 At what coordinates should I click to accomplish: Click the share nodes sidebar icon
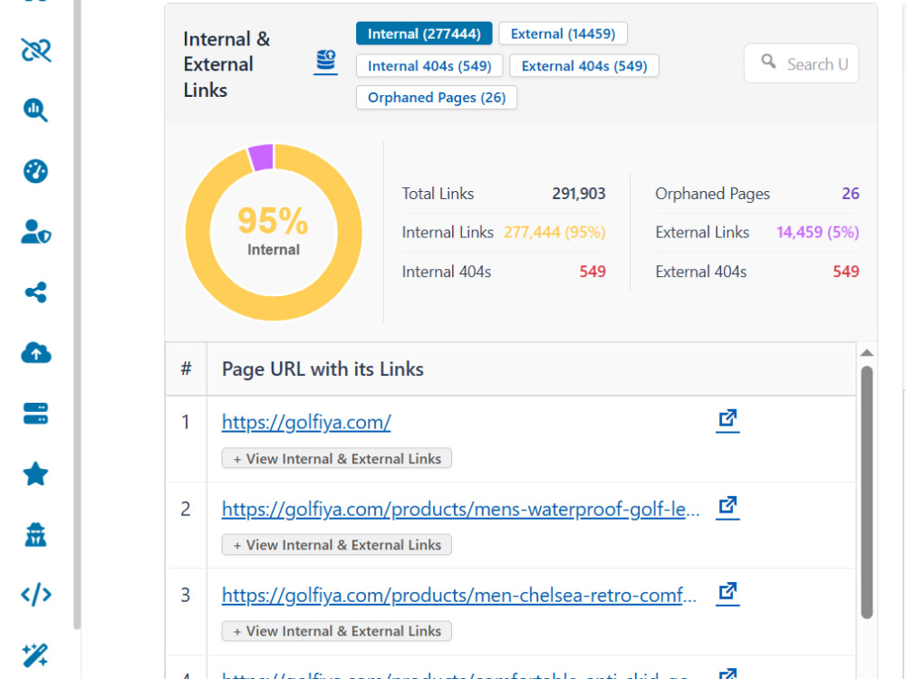tap(36, 292)
